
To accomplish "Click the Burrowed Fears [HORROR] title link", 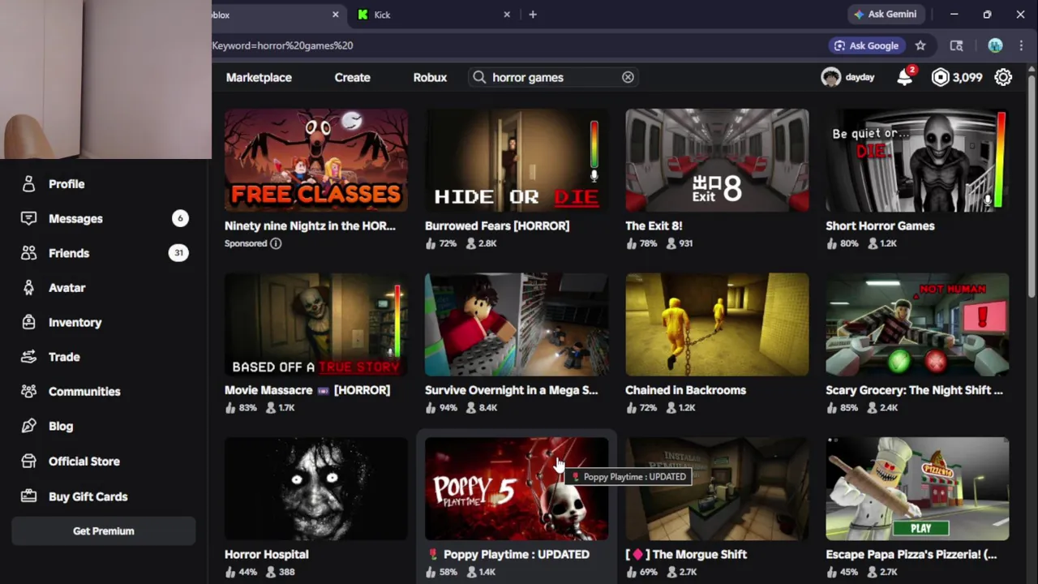I will coord(497,225).
